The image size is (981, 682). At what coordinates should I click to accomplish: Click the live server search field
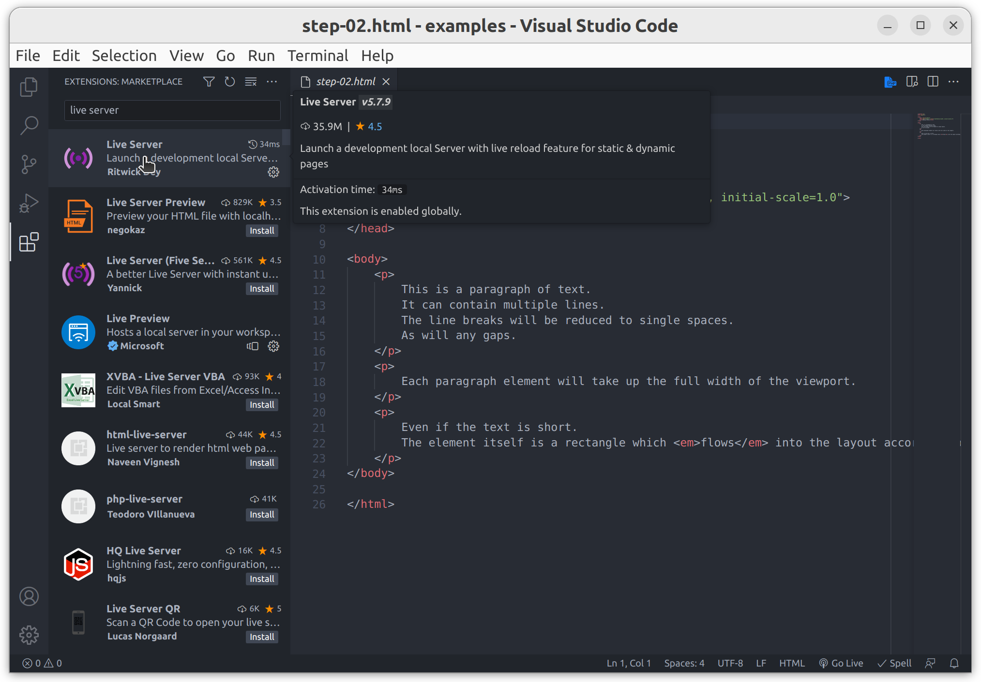tap(172, 110)
